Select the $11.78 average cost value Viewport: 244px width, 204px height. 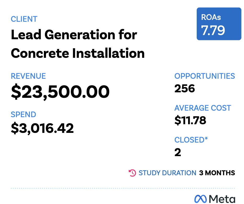point(190,120)
